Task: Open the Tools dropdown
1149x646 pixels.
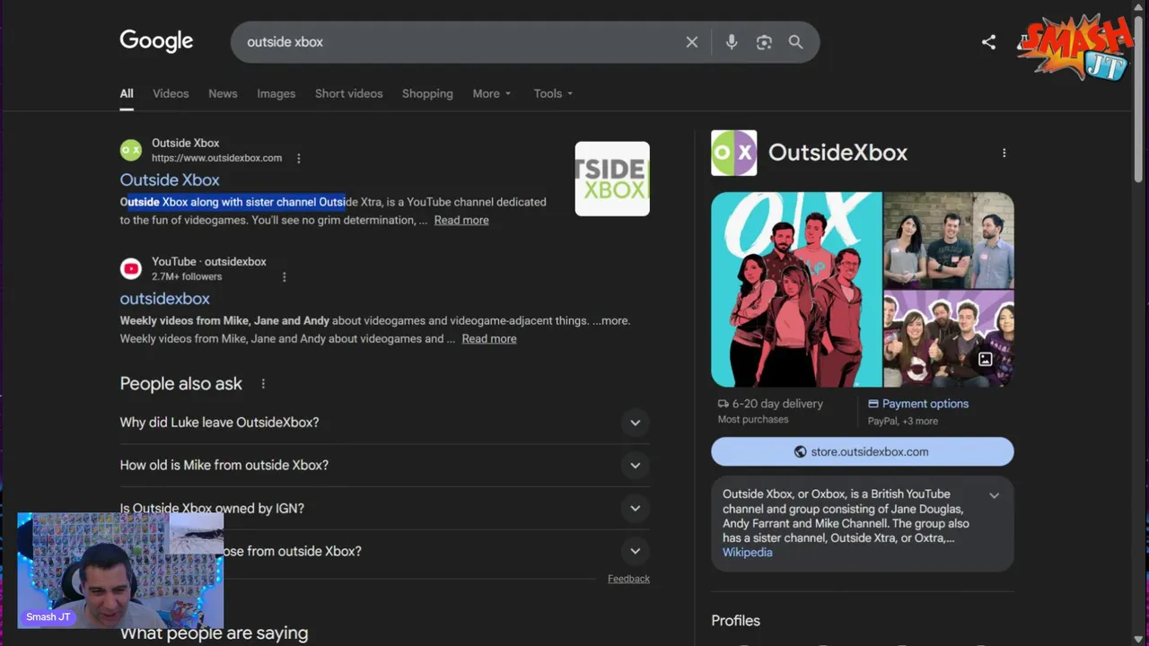Action: click(x=553, y=93)
